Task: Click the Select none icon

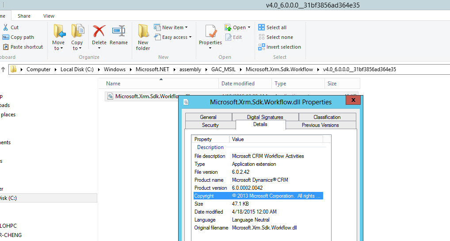Action: [x=261, y=37]
